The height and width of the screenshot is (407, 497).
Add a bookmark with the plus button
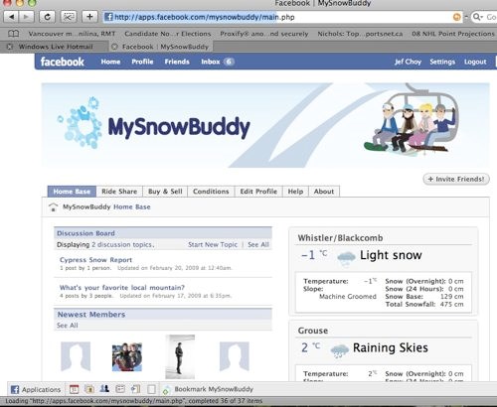click(89, 17)
